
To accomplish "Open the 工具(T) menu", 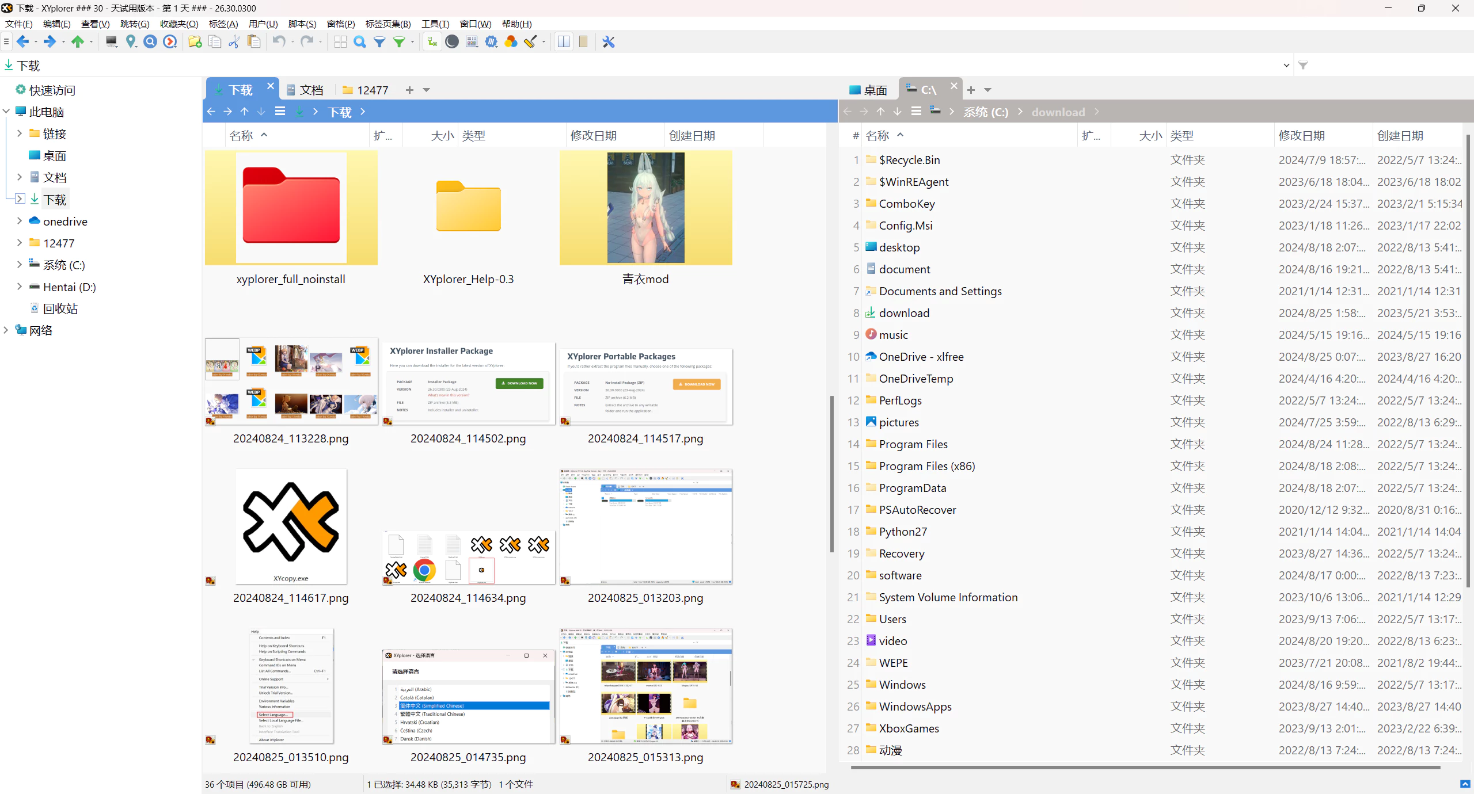I will click(x=435, y=24).
